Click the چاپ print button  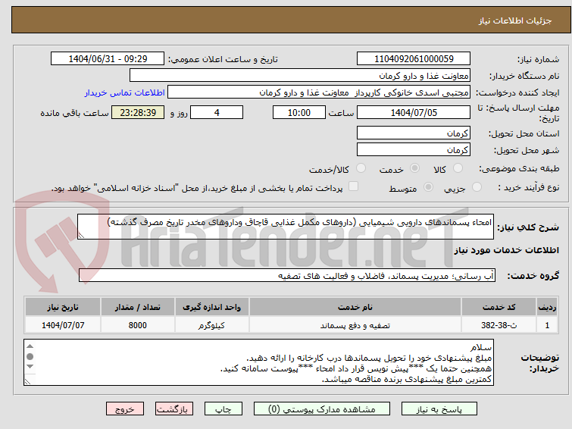(x=223, y=409)
